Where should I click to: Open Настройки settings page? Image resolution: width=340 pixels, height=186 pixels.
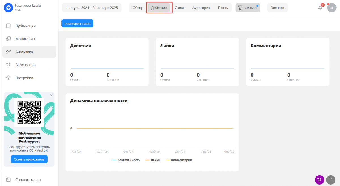(x=24, y=78)
